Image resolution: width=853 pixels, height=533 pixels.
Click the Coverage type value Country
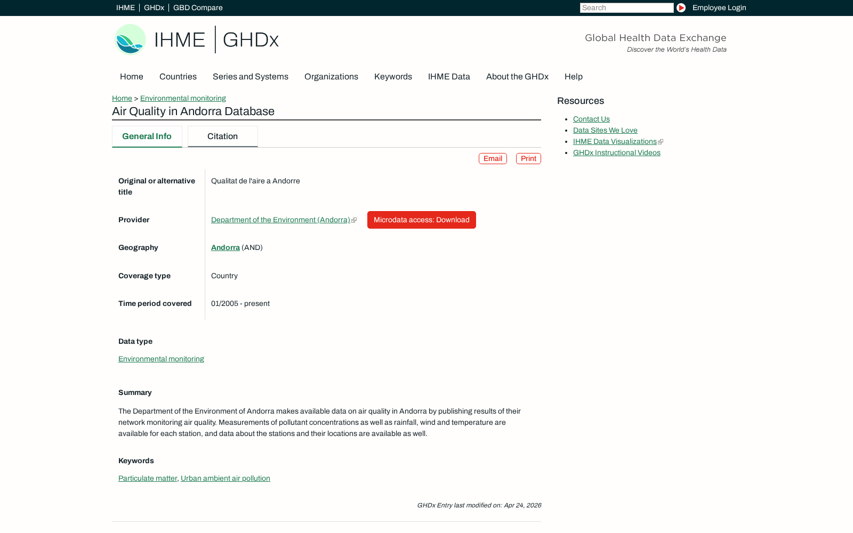coord(224,276)
